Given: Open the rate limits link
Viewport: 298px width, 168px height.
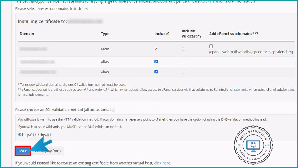Looking at the screenshot, I should (x=241, y=90).
